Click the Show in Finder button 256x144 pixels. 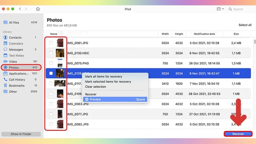(x=21, y=134)
